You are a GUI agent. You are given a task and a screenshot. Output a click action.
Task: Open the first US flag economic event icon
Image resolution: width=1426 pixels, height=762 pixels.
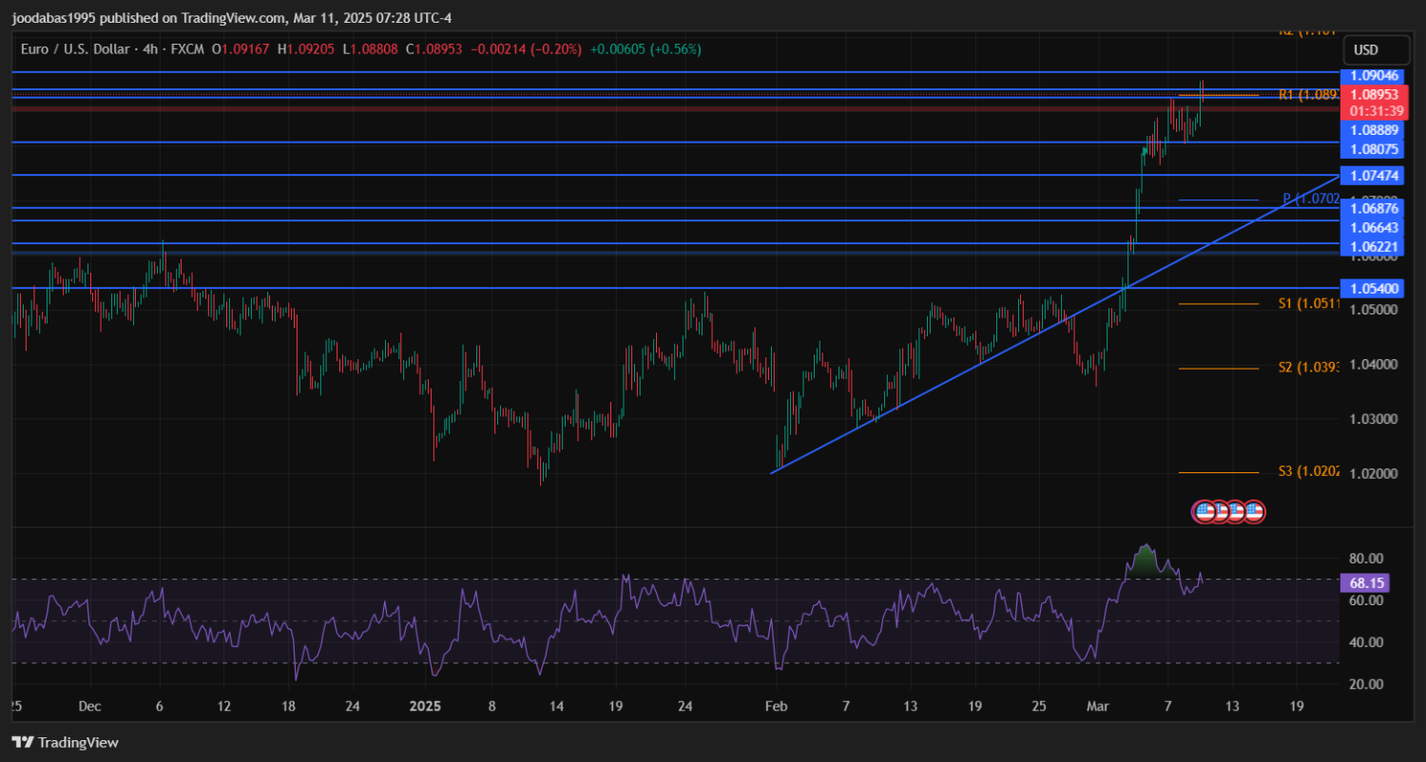click(1204, 511)
